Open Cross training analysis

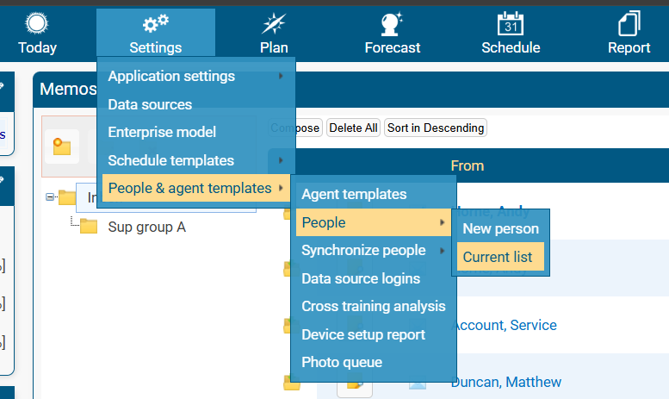(x=374, y=306)
